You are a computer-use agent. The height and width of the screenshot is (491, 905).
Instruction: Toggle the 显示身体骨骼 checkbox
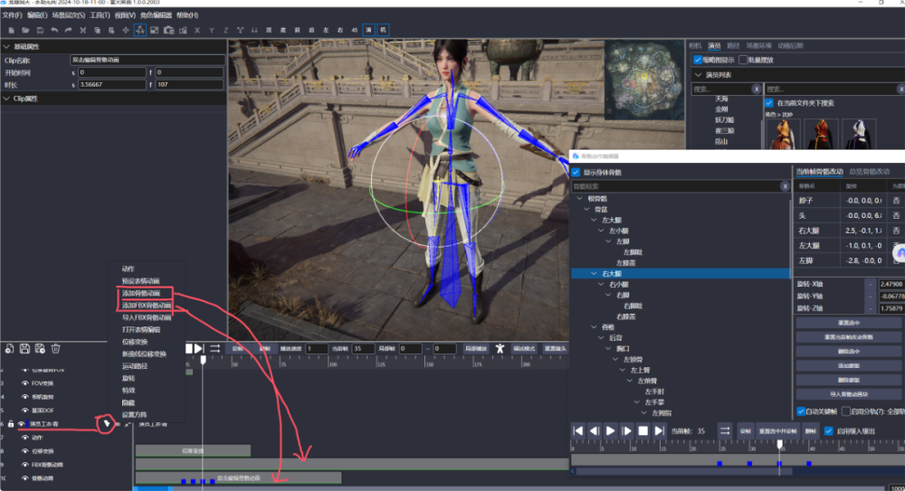(x=576, y=172)
